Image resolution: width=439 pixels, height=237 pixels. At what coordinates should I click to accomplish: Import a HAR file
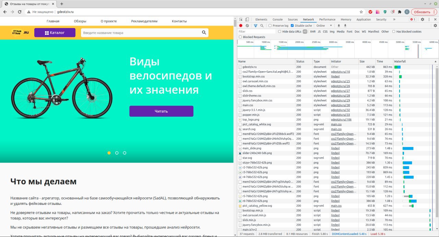point(339,26)
